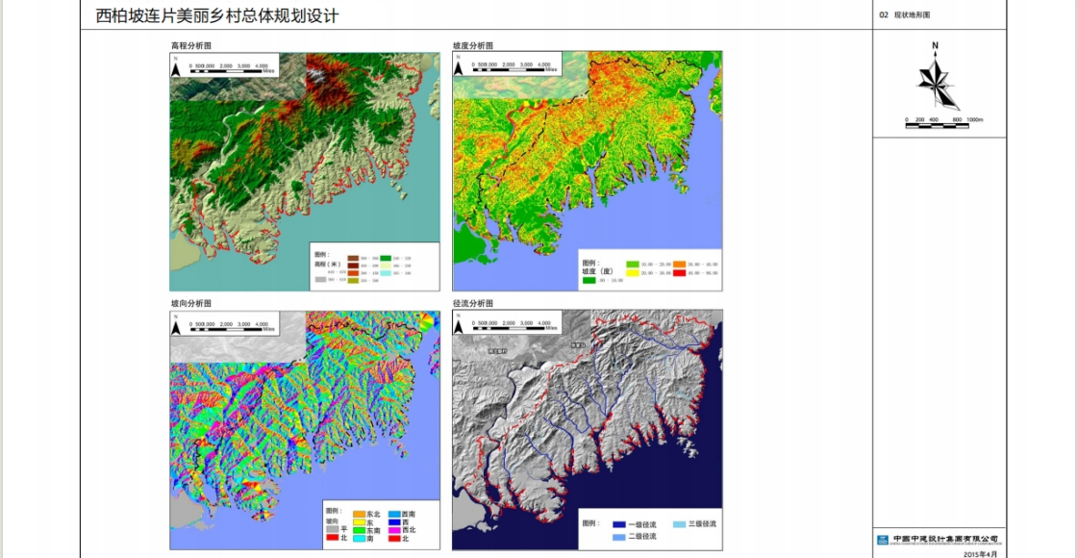Click the wind rose compass in the sidebar
This screenshot has width=1077, height=558.
(x=936, y=84)
